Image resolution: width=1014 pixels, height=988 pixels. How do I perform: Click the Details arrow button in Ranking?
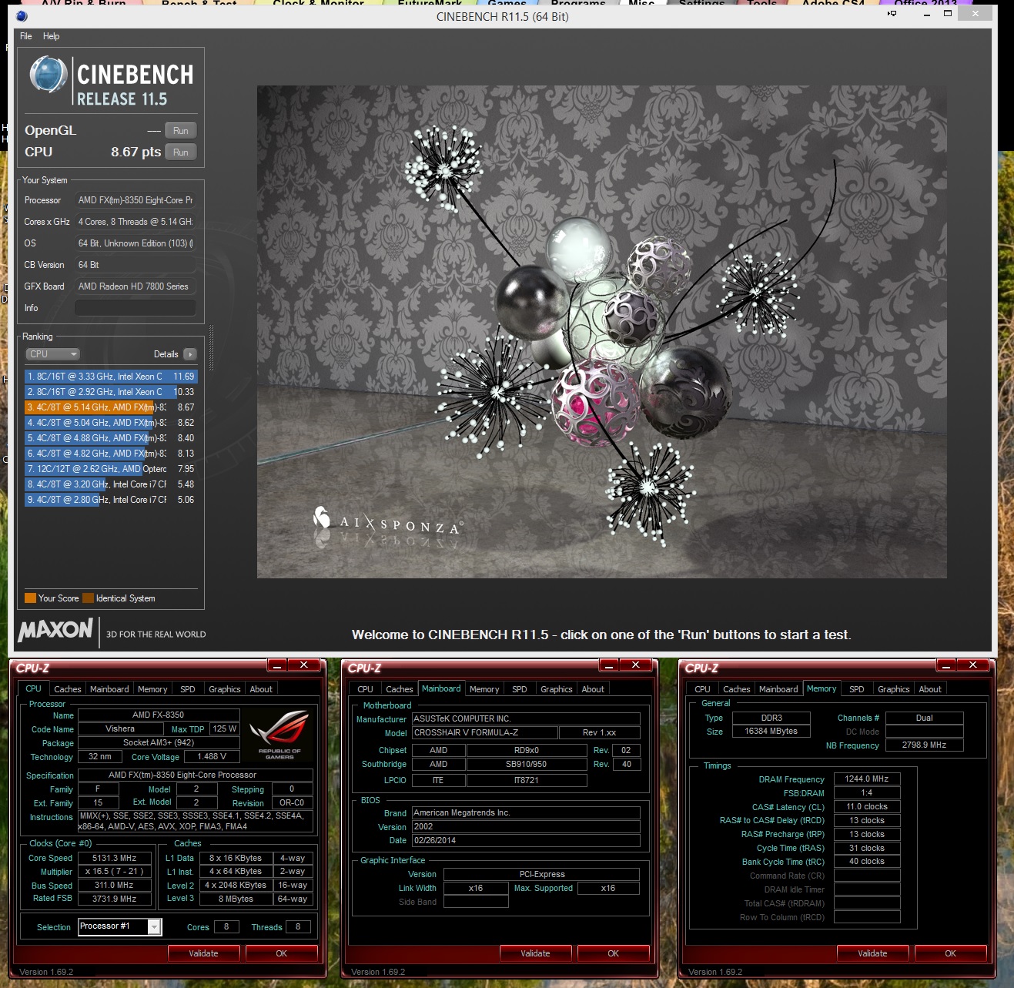[190, 354]
